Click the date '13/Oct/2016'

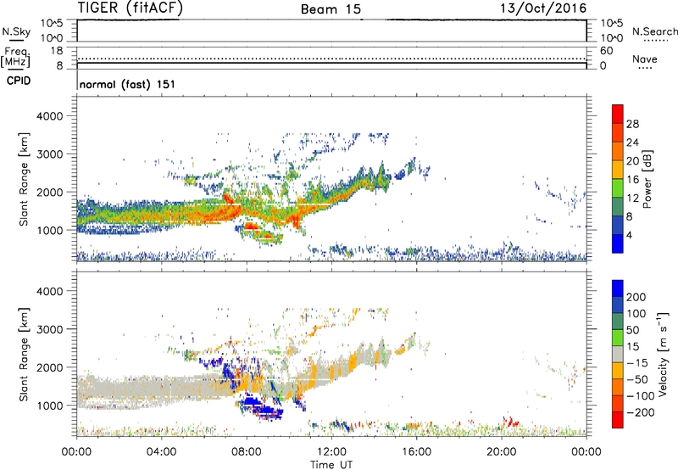pyautogui.click(x=543, y=8)
